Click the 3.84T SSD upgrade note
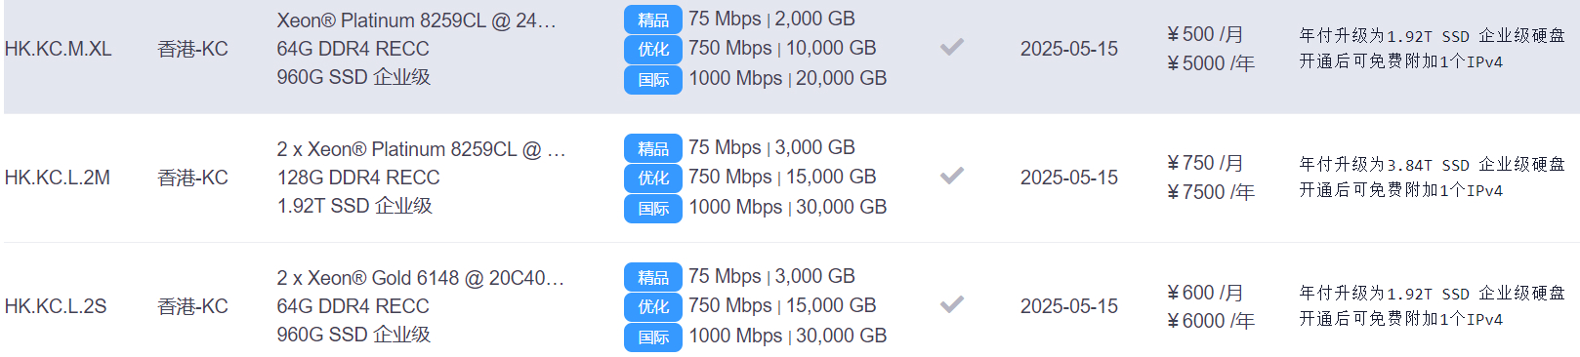Screen dimensions: 1580x357 click(x=1432, y=165)
